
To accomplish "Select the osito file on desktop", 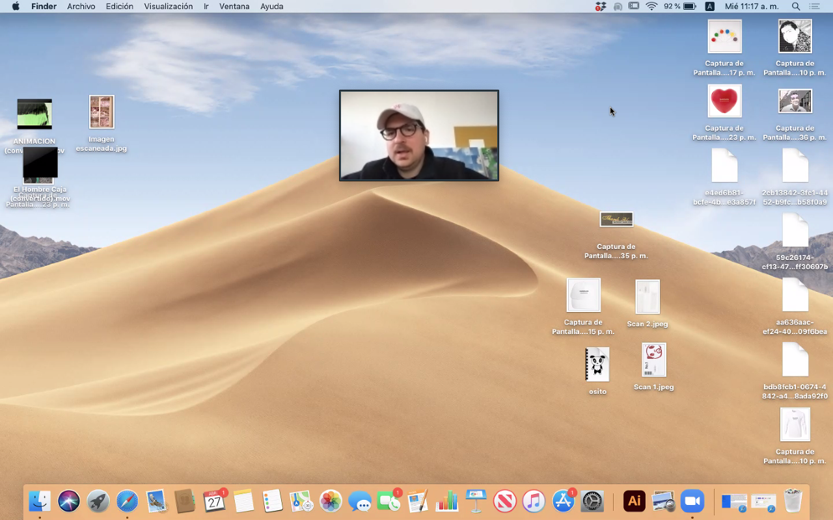I will (597, 365).
